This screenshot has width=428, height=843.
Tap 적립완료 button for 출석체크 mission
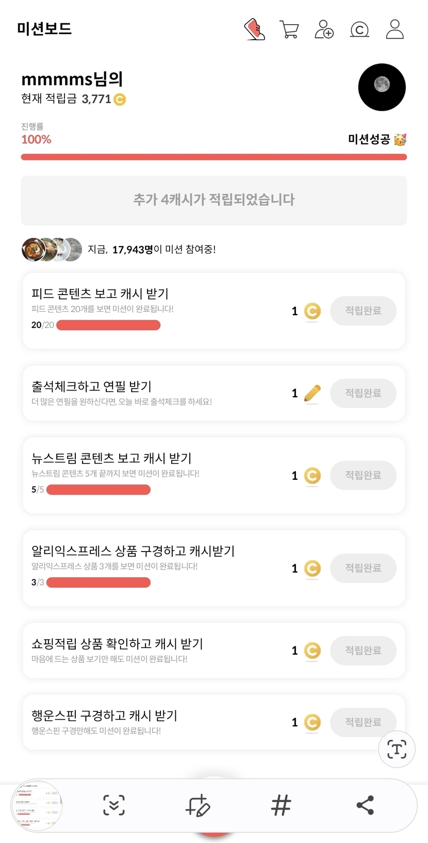click(363, 393)
